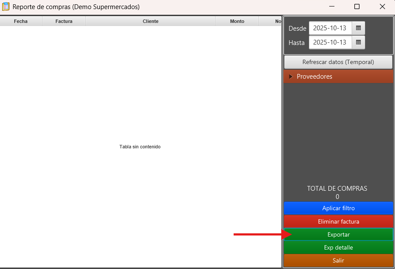Close the Reporte de compras window

pos(382,7)
